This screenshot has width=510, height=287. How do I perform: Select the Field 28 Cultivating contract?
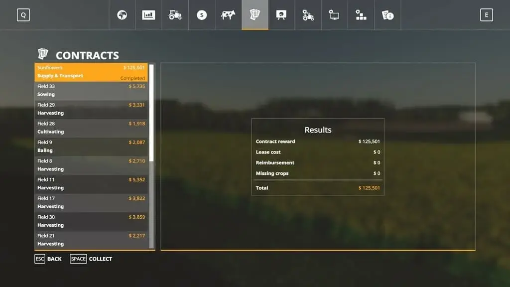click(91, 128)
